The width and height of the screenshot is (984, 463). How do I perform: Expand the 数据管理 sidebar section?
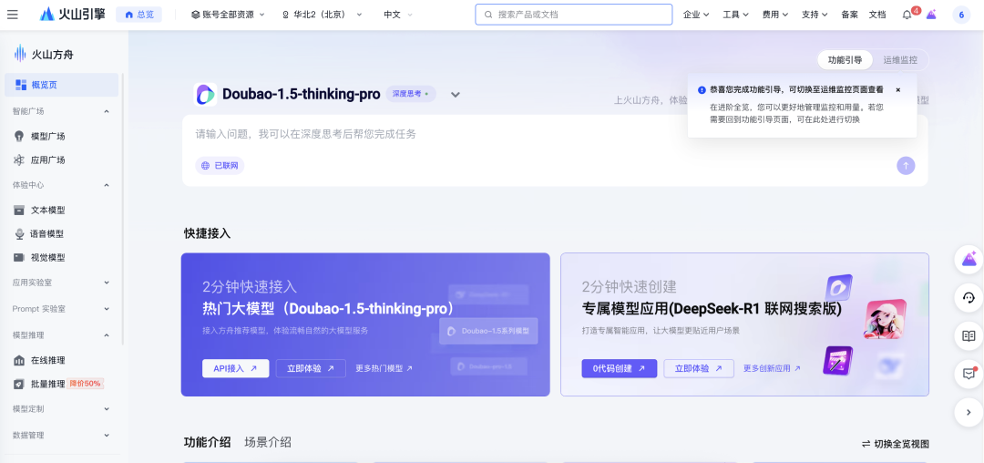(106, 436)
